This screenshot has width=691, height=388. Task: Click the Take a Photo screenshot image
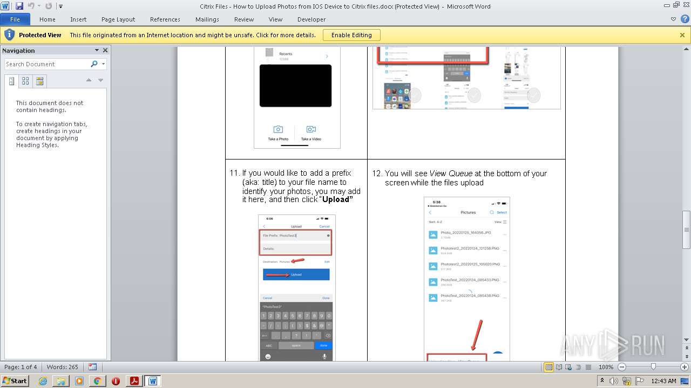click(x=297, y=98)
